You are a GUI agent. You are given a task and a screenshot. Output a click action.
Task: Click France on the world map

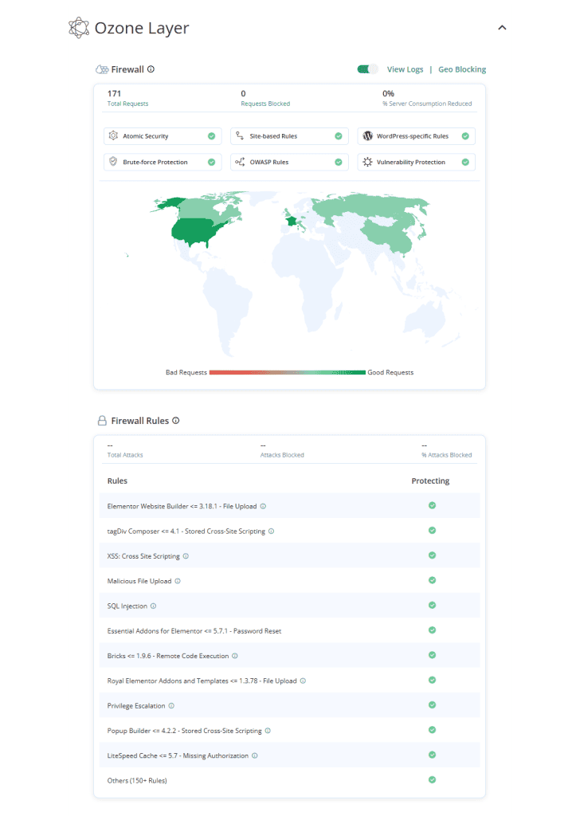(292, 222)
